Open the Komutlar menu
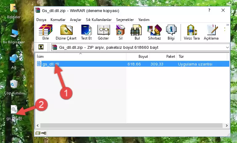This screenshot has height=143, width=237. pyautogui.click(x=58, y=20)
